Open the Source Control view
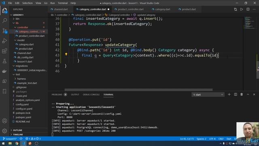Image resolution: width=259 pixels, height=146 pixels. pos(4,31)
